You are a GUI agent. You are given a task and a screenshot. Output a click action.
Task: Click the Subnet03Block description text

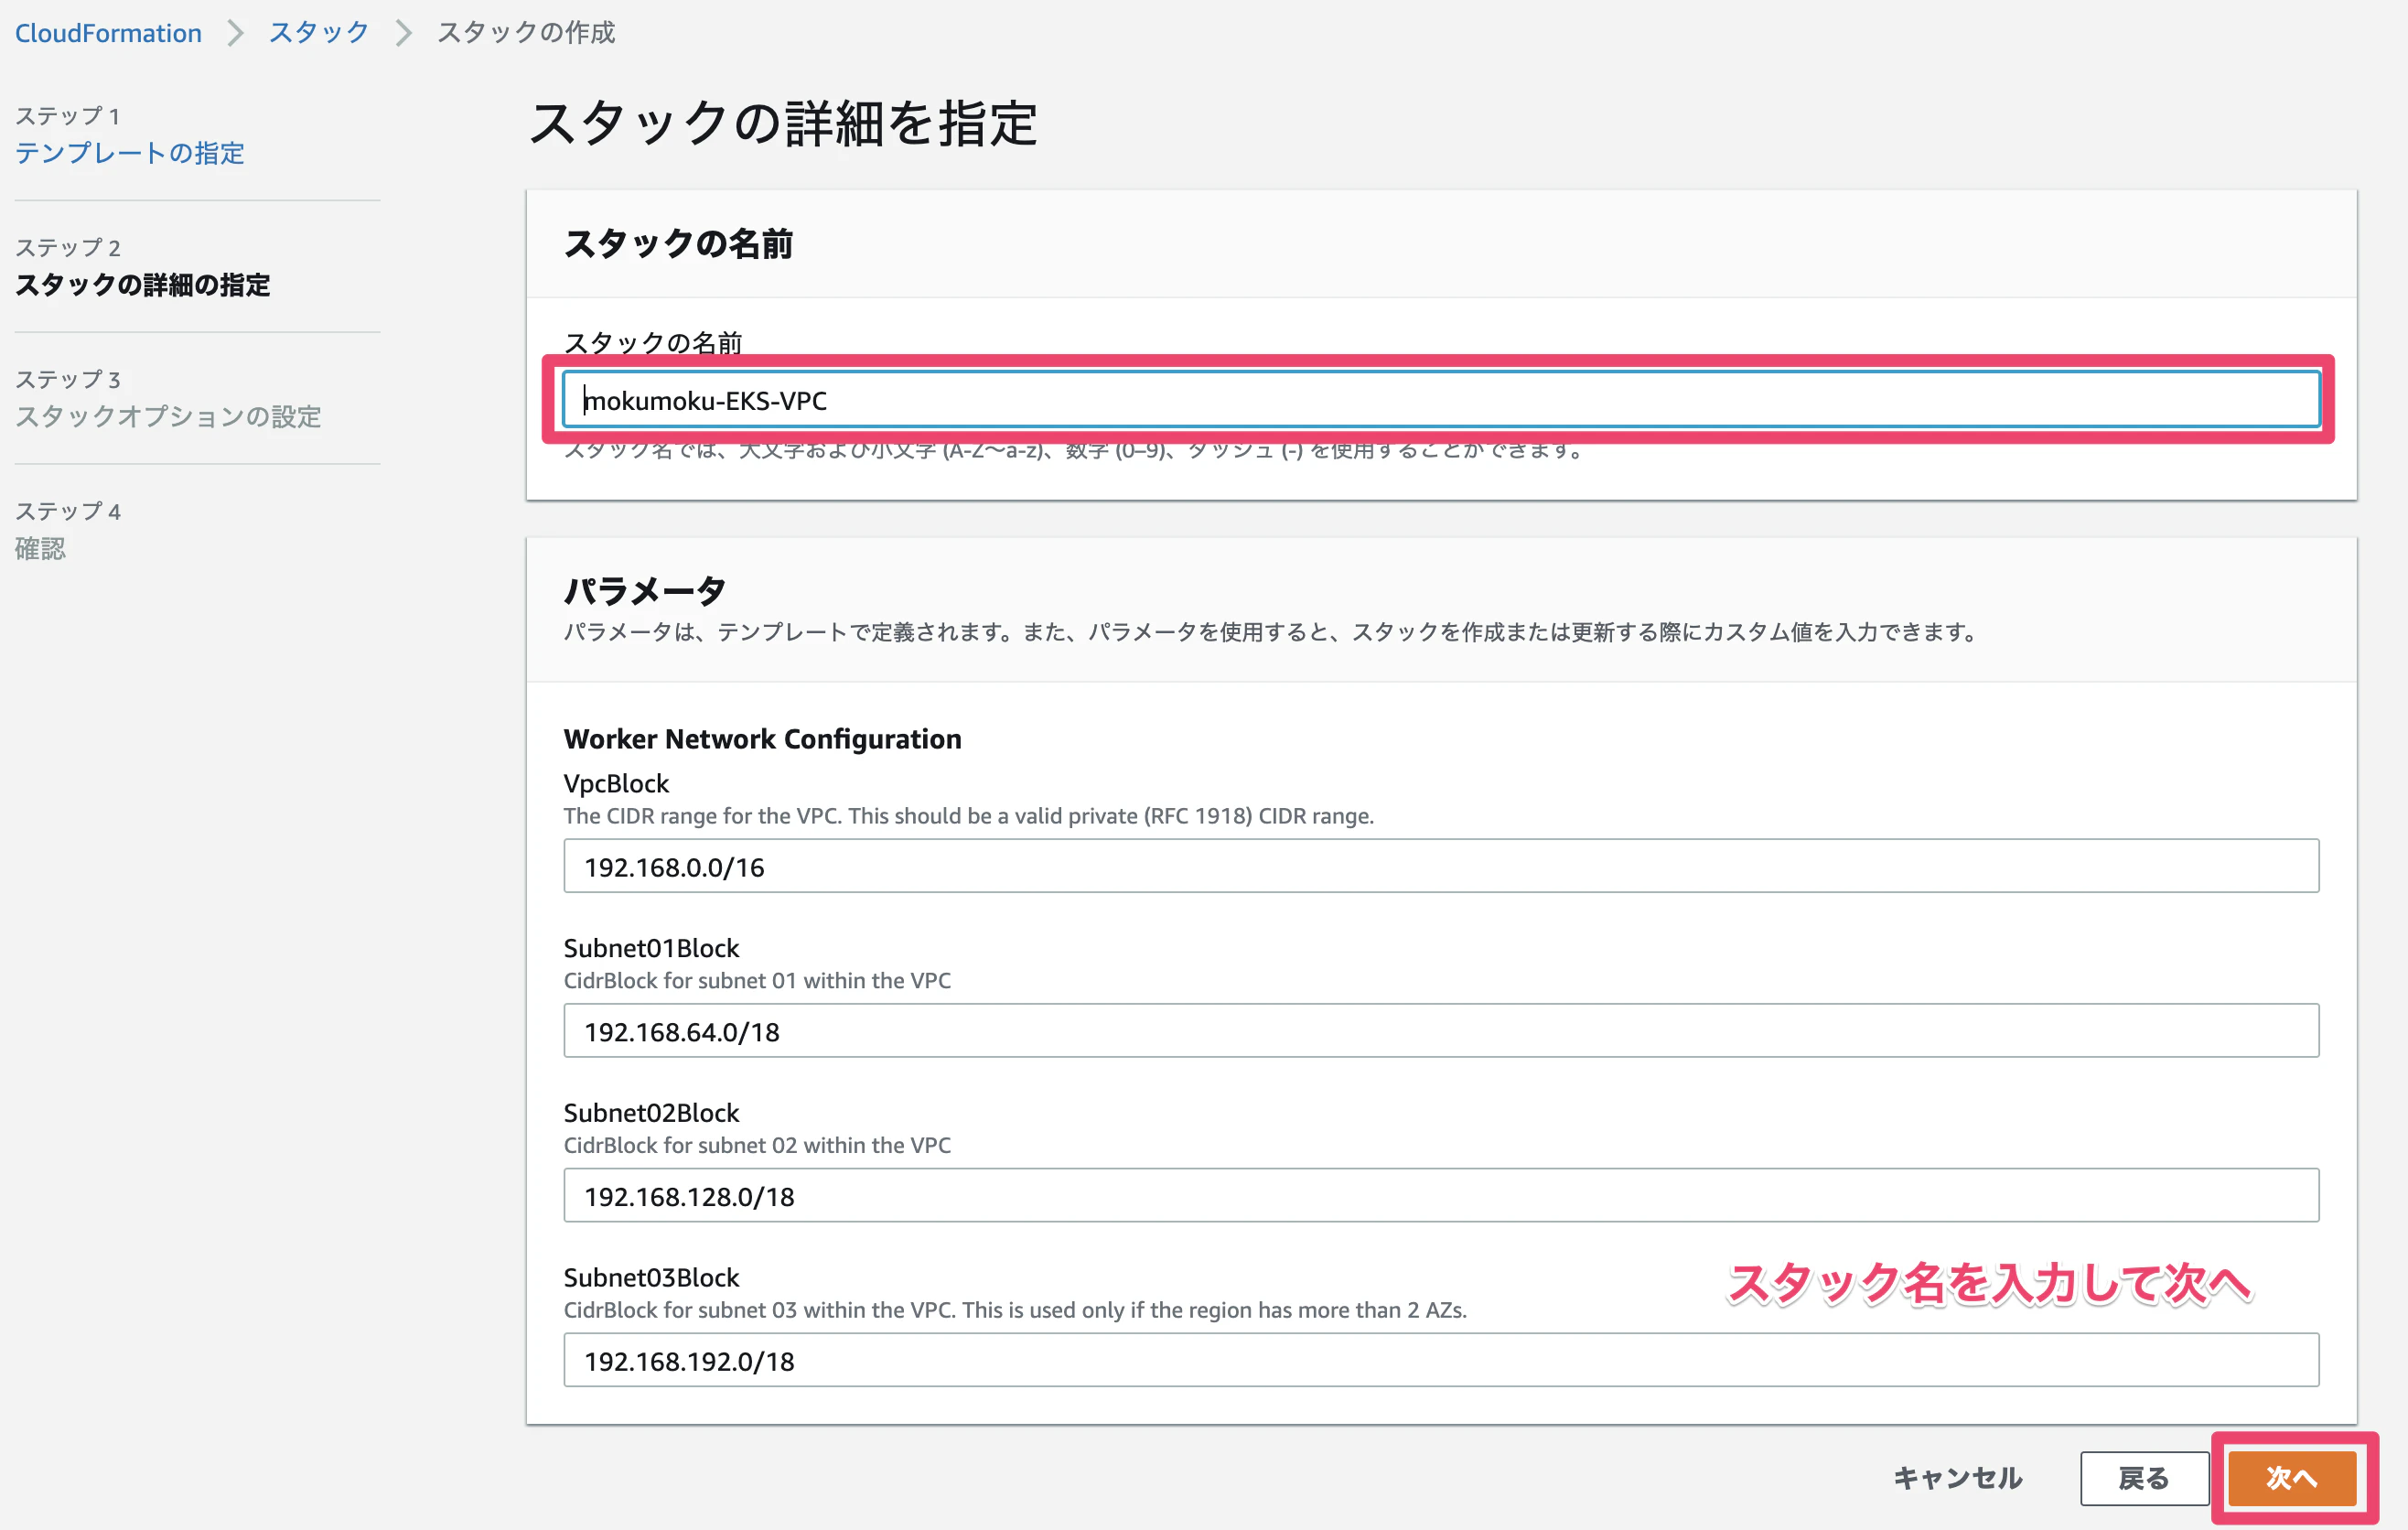pyautogui.click(x=1015, y=1310)
